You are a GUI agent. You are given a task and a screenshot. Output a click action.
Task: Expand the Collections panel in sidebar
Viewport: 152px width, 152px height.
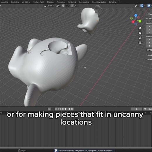coord(149,55)
